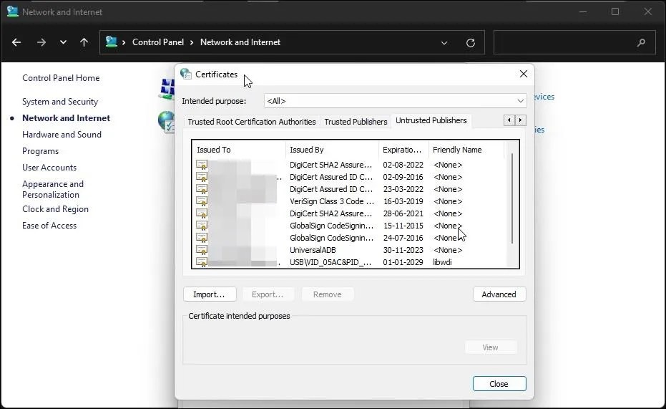Go up one level with the up arrow
This screenshot has width=666, height=409.
point(84,42)
